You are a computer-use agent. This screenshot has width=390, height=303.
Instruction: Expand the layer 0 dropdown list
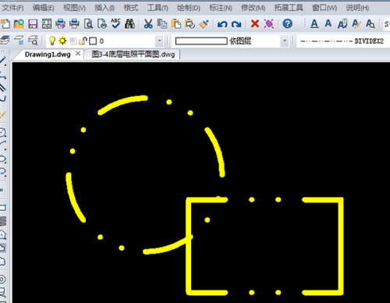tap(159, 41)
